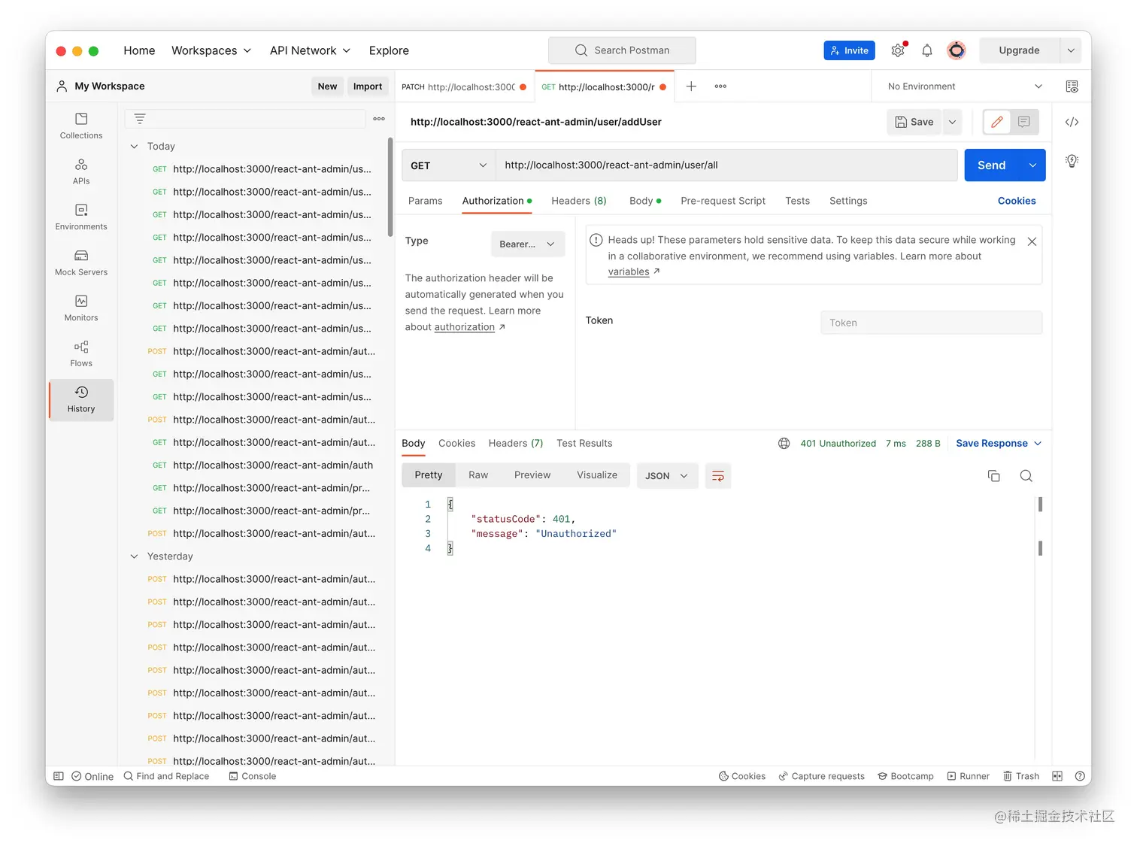
Task: Open the Cookies link beside request tabs
Action: [x=1017, y=201]
